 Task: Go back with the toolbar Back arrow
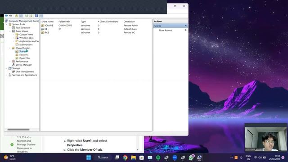pos(6,16)
